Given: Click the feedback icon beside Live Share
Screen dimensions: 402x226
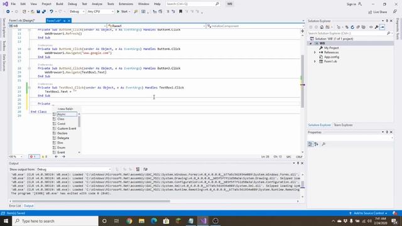Looking at the screenshot, I should pos(395,12).
